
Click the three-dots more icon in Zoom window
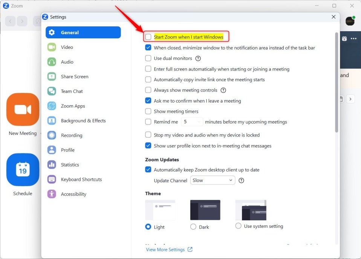(x=353, y=39)
